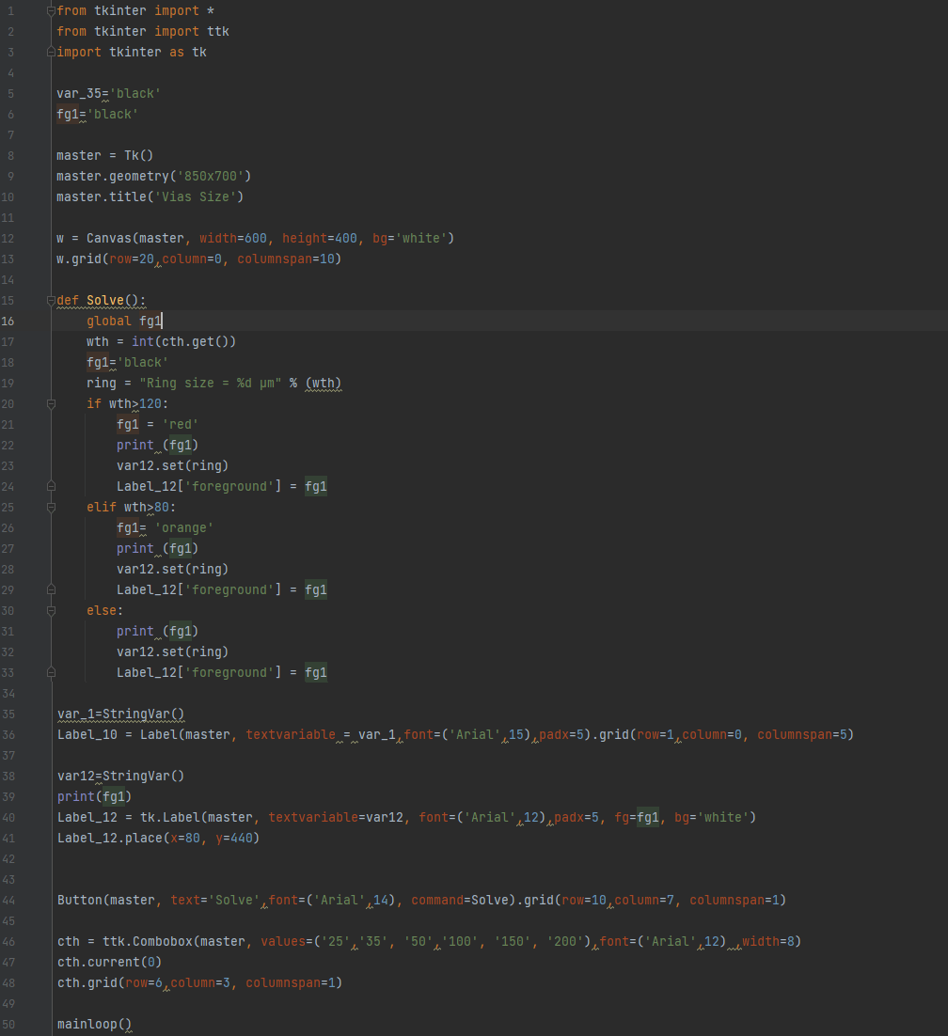Select the highlighted fg1 variable on line 6

pyautogui.click(x=66, y=114)
